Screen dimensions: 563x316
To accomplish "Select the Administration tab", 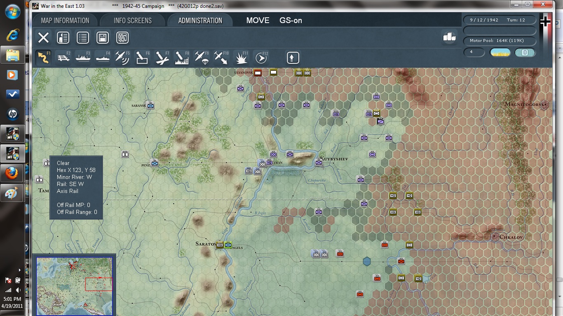I will 200,21.
